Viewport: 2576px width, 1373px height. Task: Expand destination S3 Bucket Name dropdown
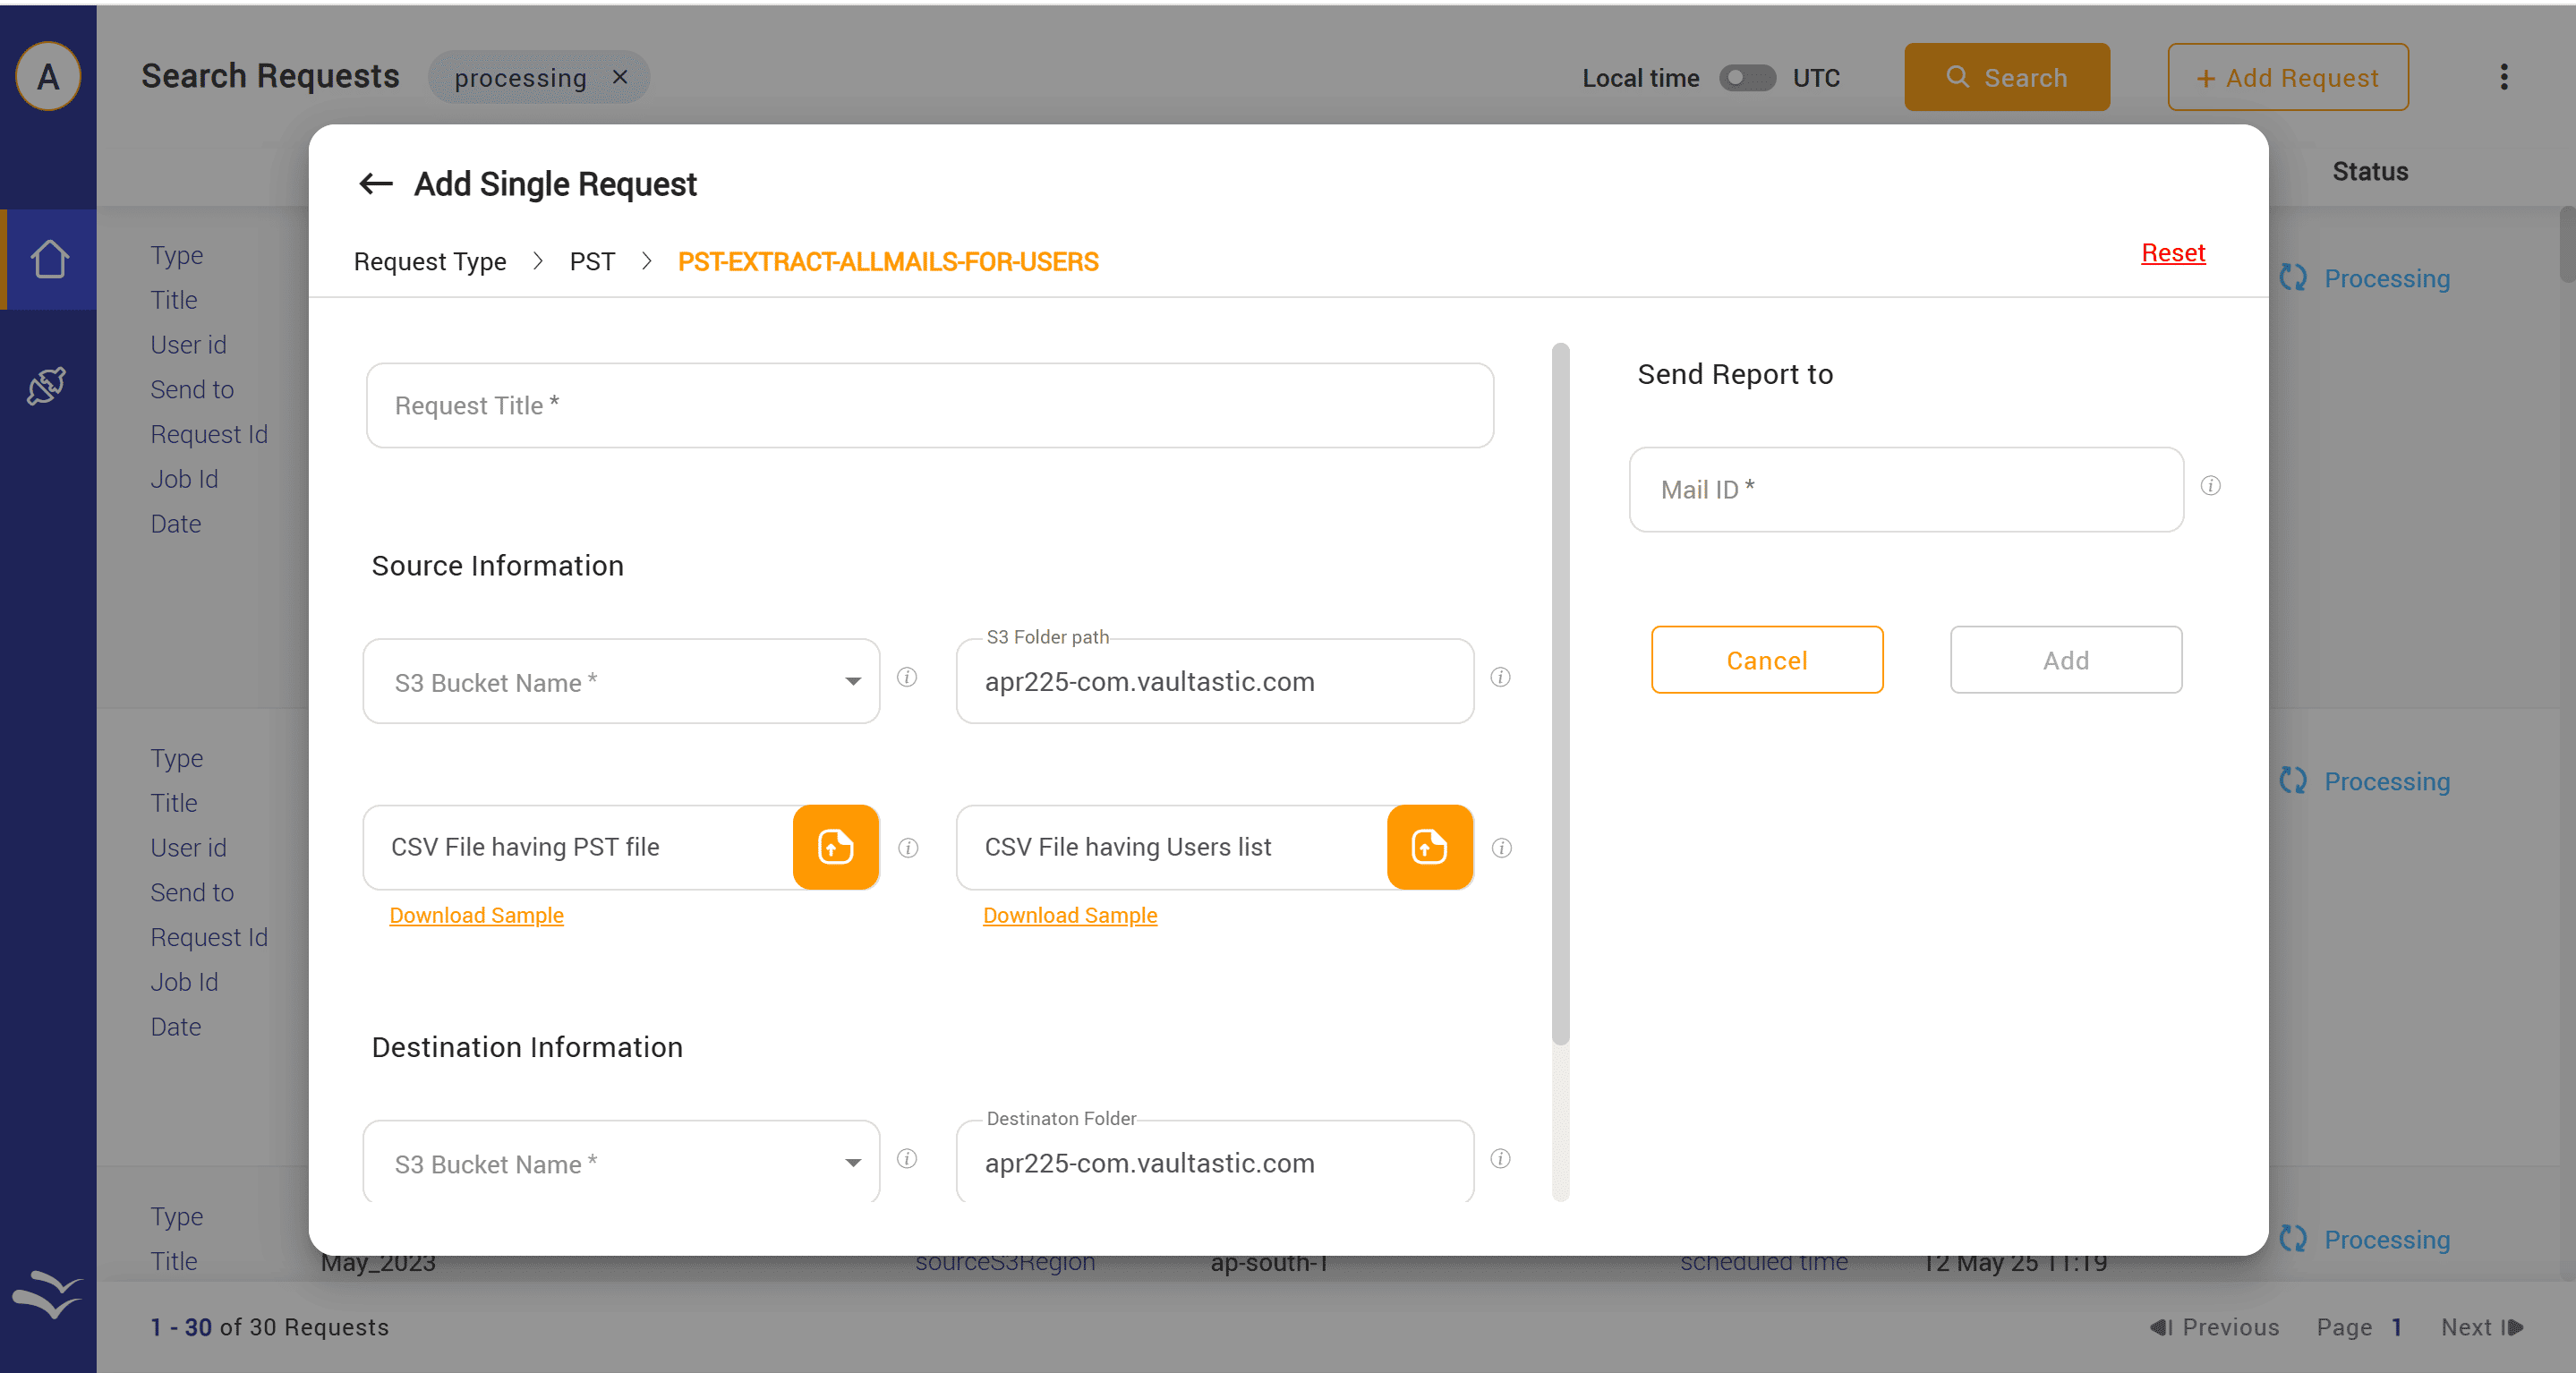click(852, 1163)
